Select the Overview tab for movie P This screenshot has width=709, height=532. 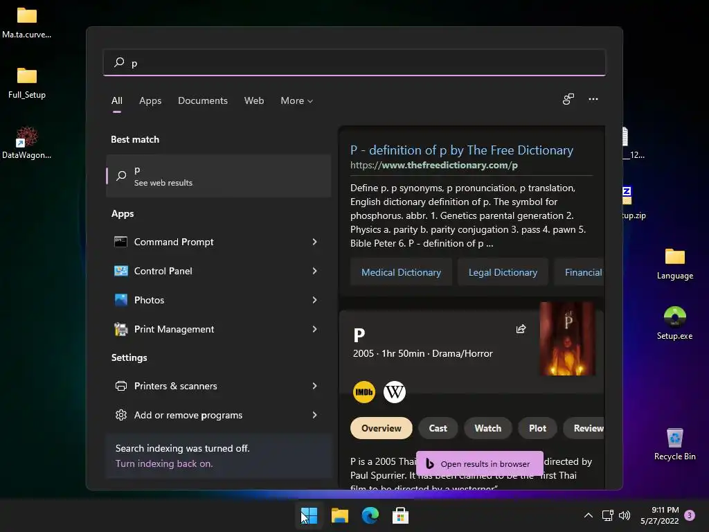point(382,428)
